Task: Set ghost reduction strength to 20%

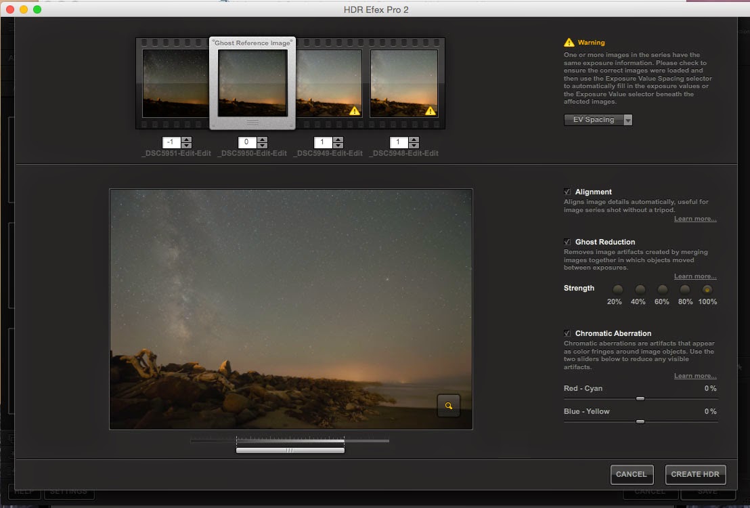Action: (617, 289)
